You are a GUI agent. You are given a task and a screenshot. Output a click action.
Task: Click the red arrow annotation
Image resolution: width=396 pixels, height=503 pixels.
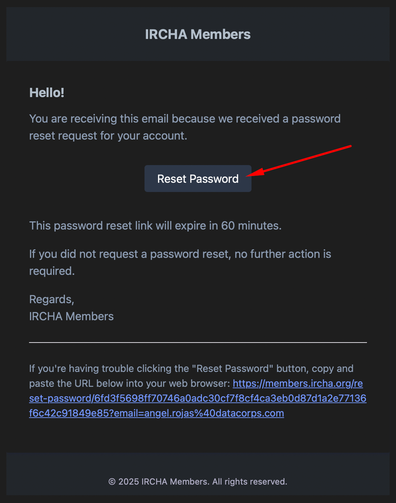pyautogui.click(x=299, y=161)
